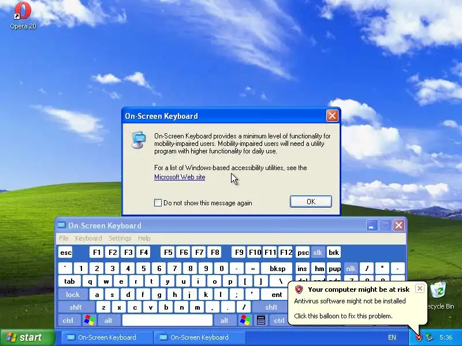Switch to second On-Screen Keyboard taskbar button
462x346 pixels.
click(x=199, y=337)
